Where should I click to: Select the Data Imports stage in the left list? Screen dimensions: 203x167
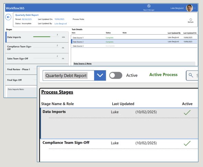(37, 37)
